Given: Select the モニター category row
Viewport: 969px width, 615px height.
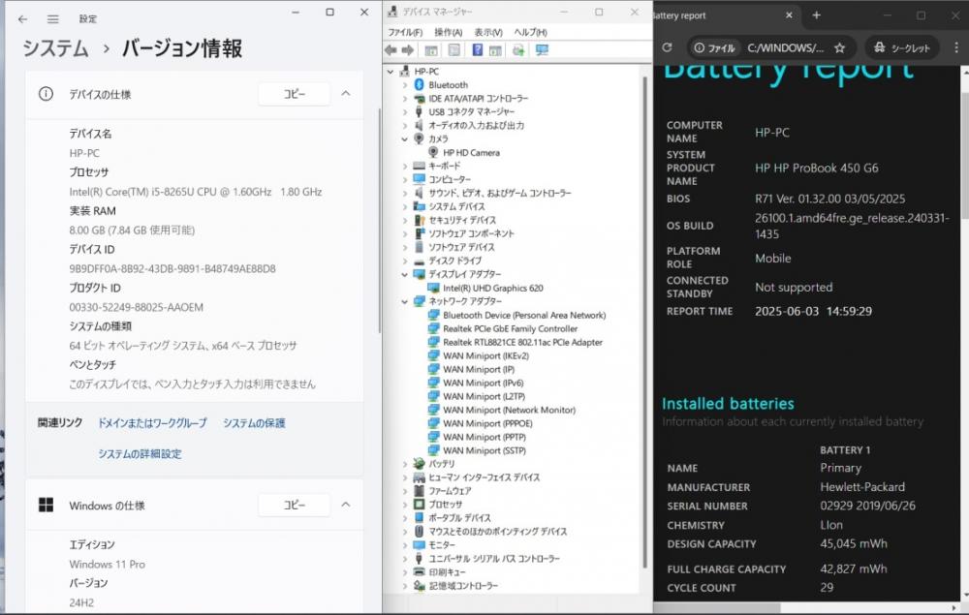Looking at the screenshot, I should tap(434, 545).
